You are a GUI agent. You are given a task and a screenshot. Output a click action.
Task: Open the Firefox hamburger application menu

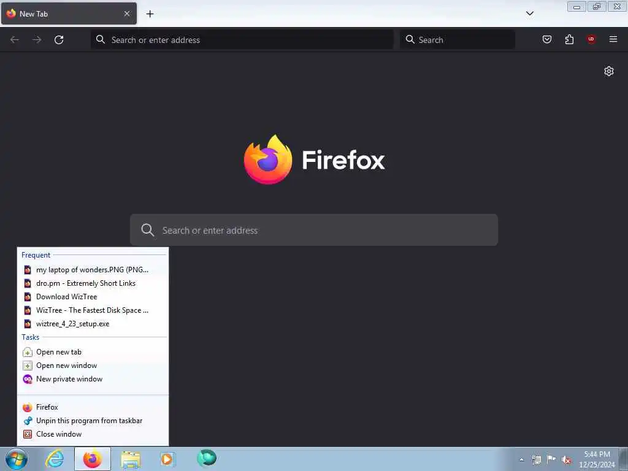point(613,39)
